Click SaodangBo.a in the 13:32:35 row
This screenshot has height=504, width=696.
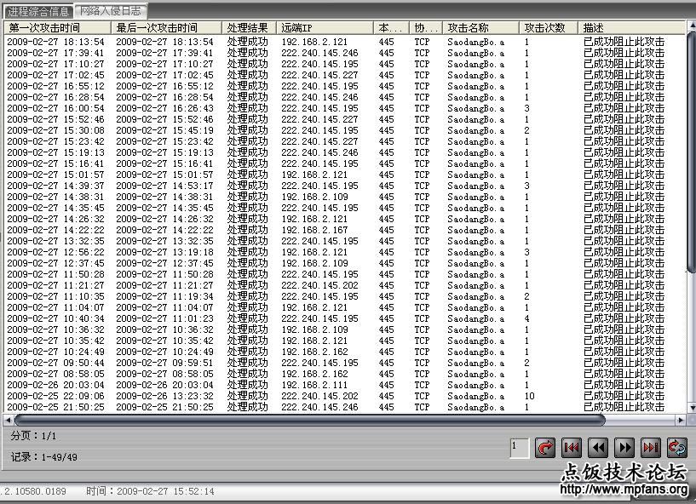click(x=476, y=241)
